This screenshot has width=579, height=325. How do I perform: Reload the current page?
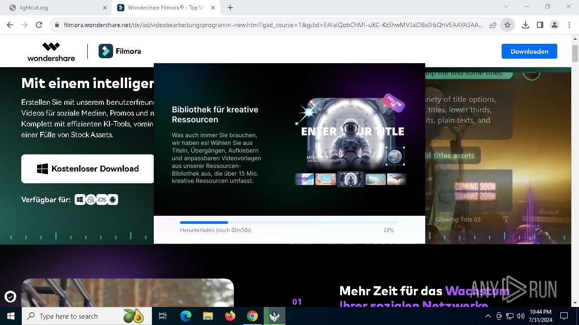[x=39, y=25]
